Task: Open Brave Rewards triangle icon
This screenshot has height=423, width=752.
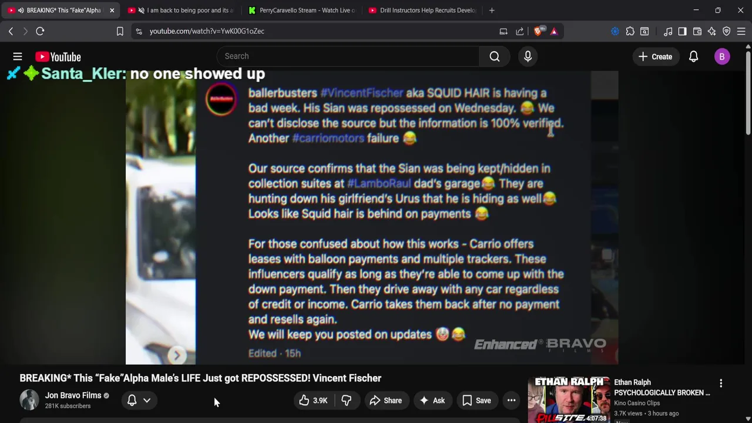Action: pos(554,31)
